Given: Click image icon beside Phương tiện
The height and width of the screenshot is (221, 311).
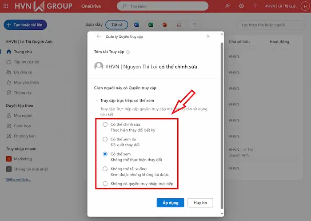Looking at the screenshot, I should [x=9, y=136].
